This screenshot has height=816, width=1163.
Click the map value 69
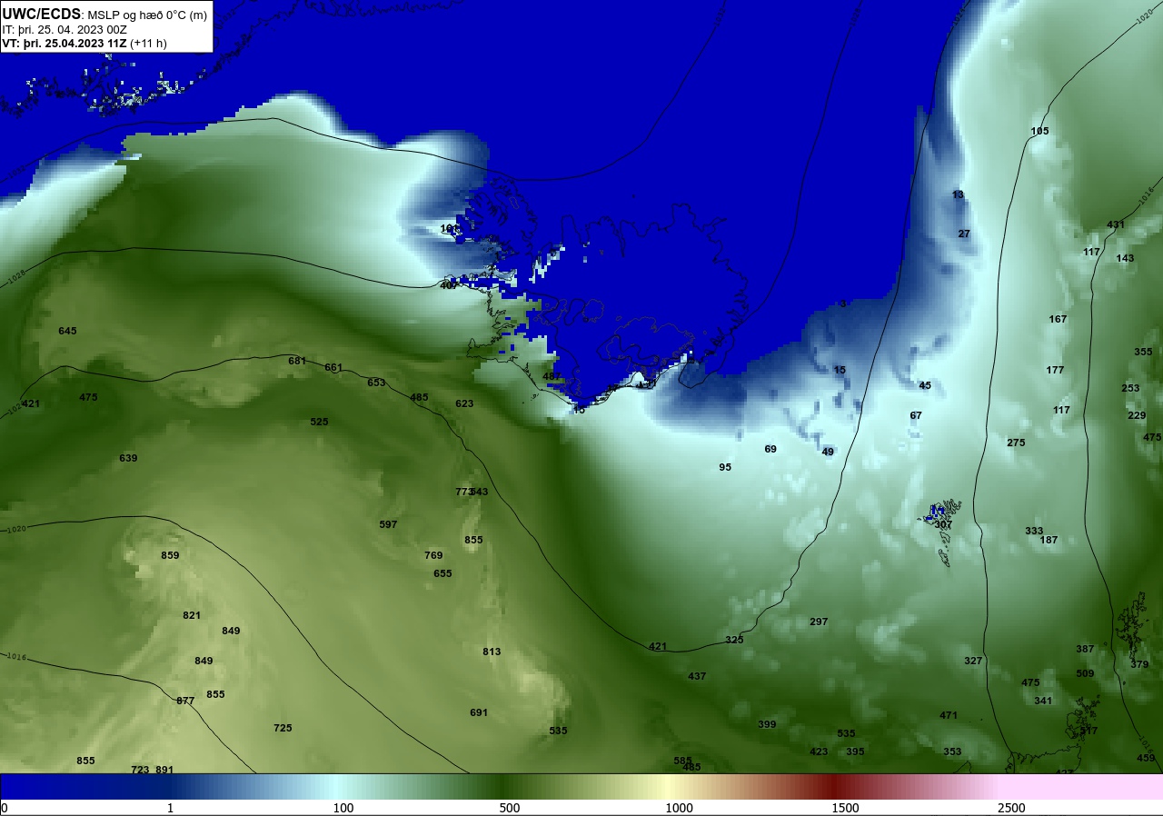pyautogui.click(x=770, y=449)
